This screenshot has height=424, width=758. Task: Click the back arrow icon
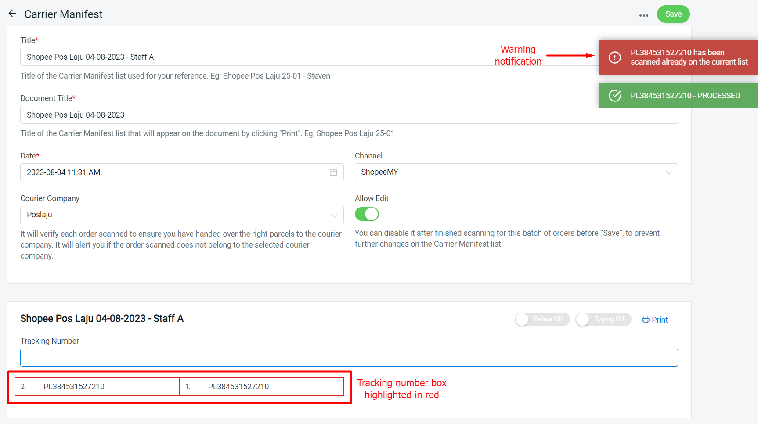[12, 14]
